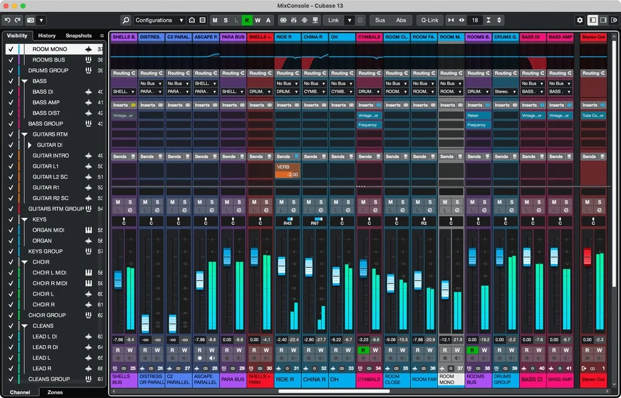
Task: Solo the PARA BUS channel strip
Action: [238, 201]
